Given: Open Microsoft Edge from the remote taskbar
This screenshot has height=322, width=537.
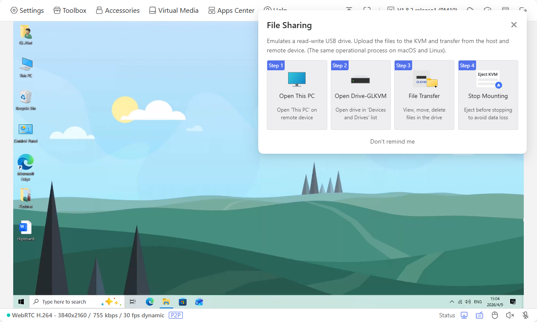Looking at the screenshot, I should pos(150,302).
